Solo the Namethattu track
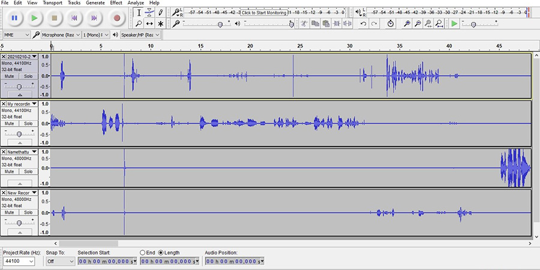540x270 pixels. (28, 172)
